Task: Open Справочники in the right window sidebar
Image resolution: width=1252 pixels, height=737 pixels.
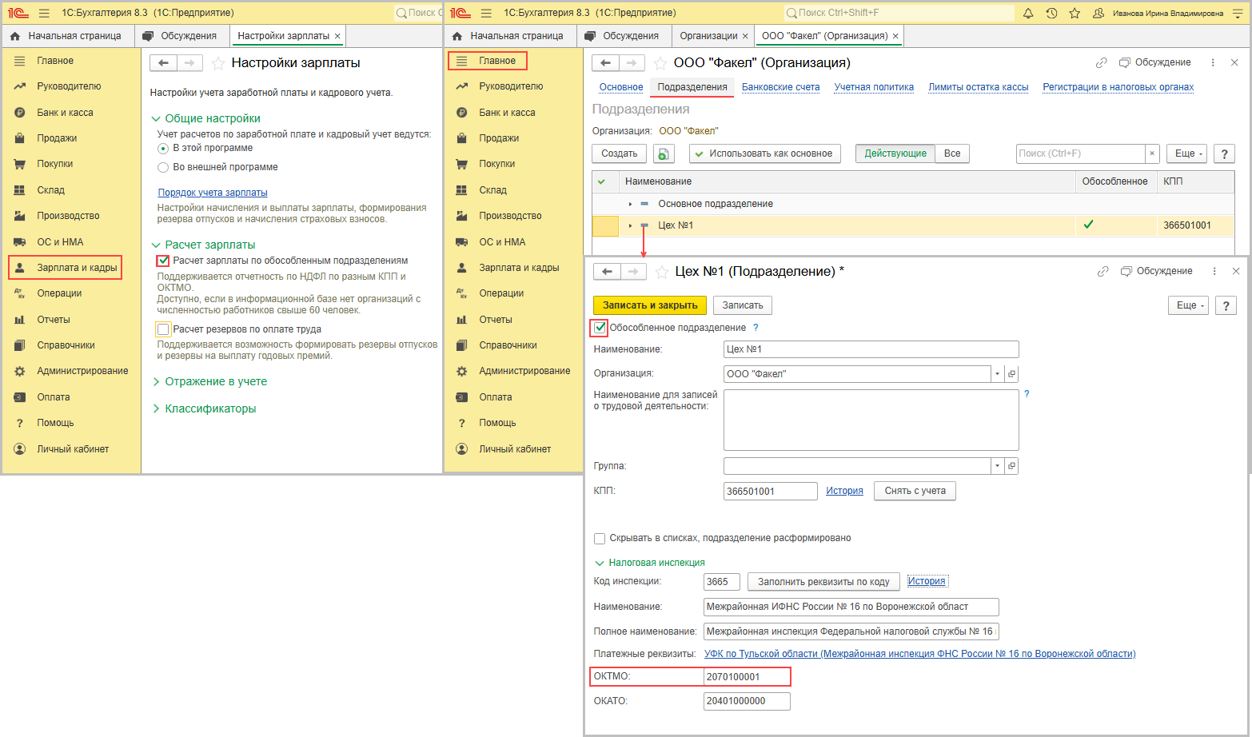Action: tap(508, 345)
